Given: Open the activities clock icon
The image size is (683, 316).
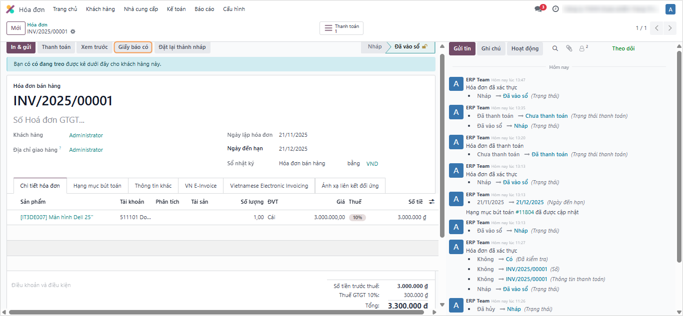Looking at the screenshot, I should [x=555, y=9].
